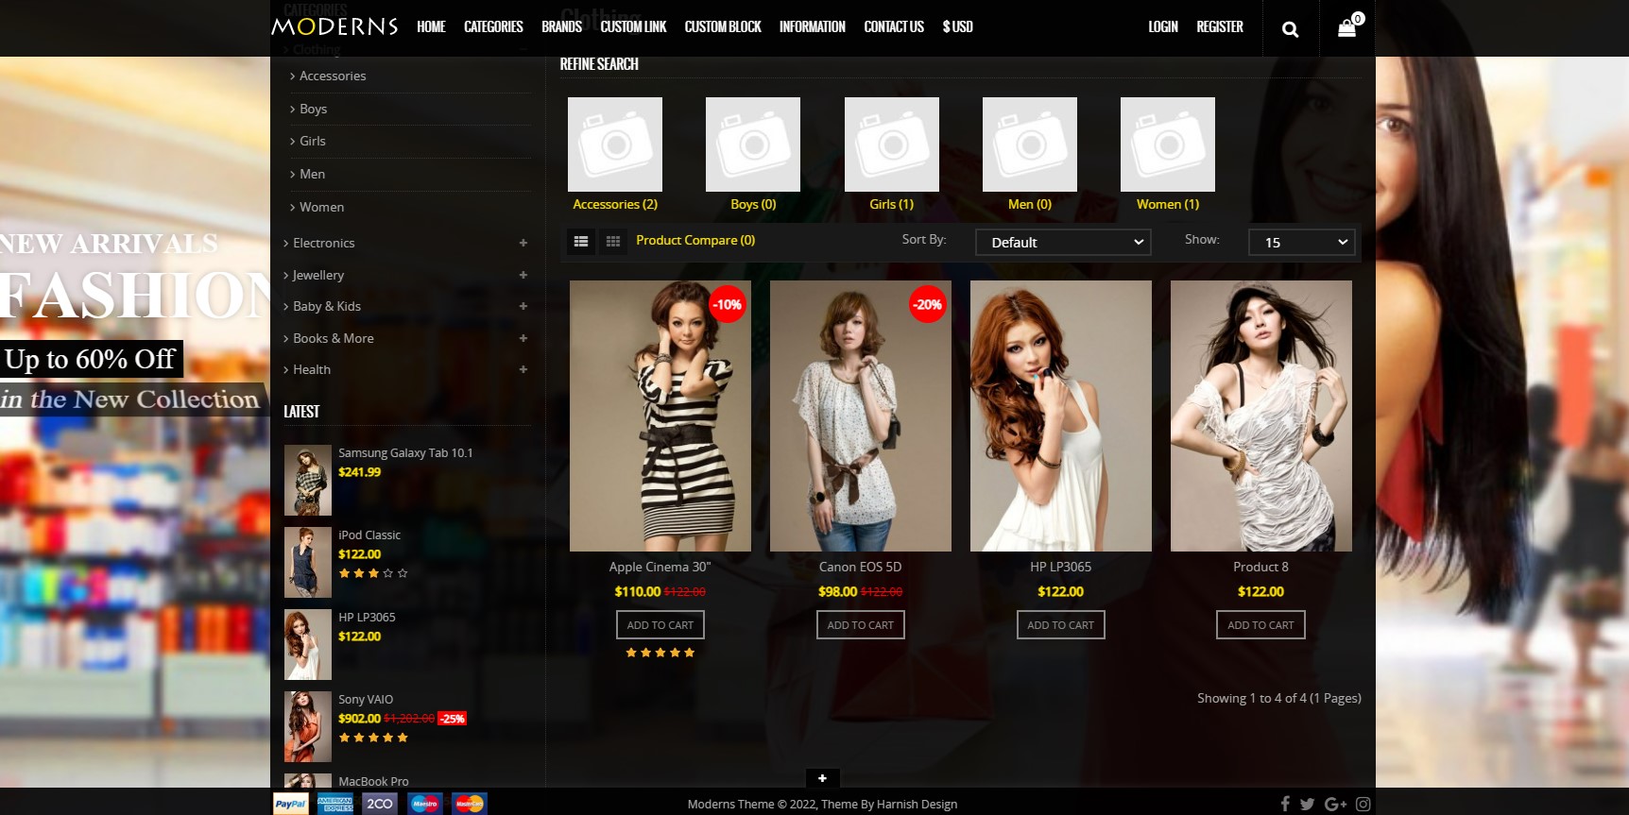The width and height of the screenshot is (1629, 815).
Task: Visit the Twitter social page icon
Action: pyautogui.click(x=1307, y=804)
